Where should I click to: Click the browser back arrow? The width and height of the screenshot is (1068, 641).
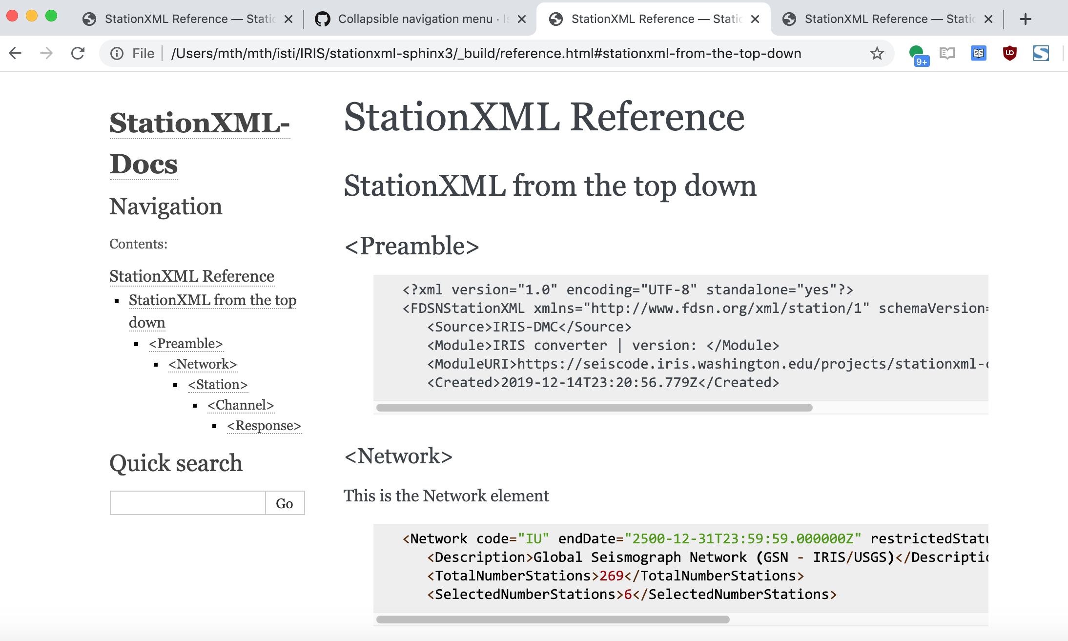(x=16, y=53)
